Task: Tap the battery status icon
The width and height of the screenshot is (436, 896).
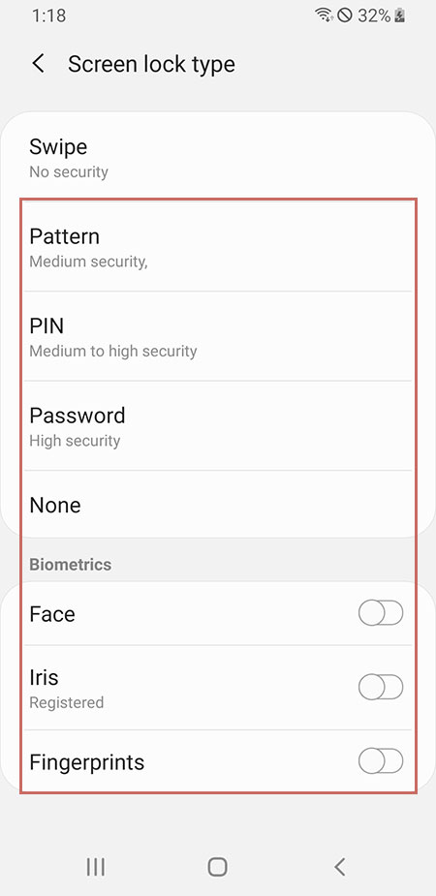Action: (400, 15)
